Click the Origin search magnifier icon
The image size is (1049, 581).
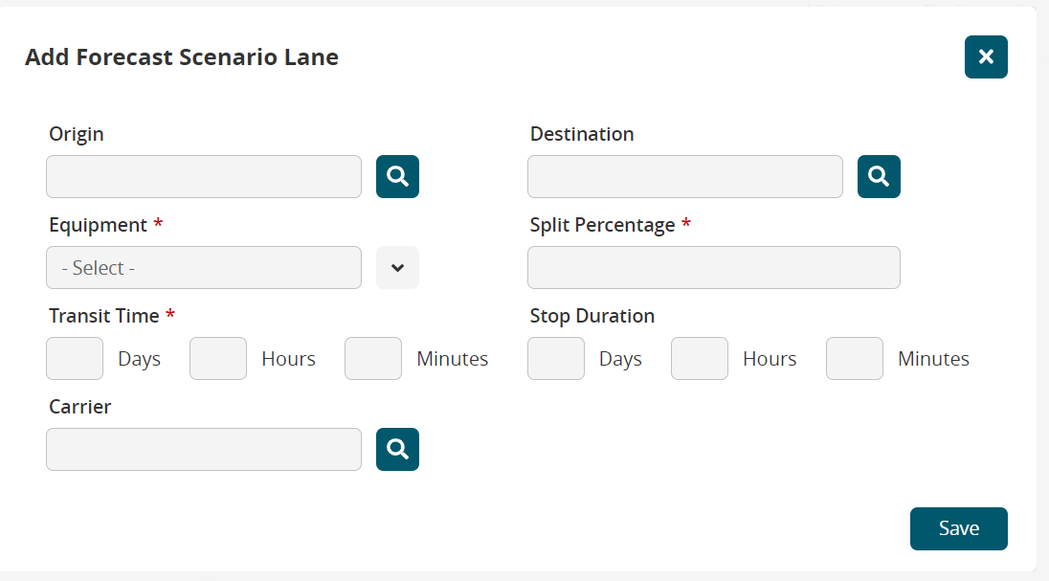tap(397, 176)
